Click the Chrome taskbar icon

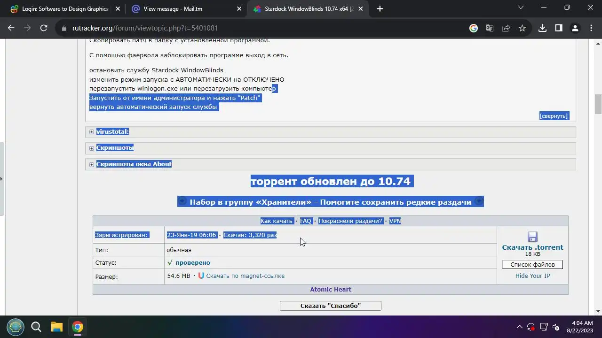click(78, 327)
